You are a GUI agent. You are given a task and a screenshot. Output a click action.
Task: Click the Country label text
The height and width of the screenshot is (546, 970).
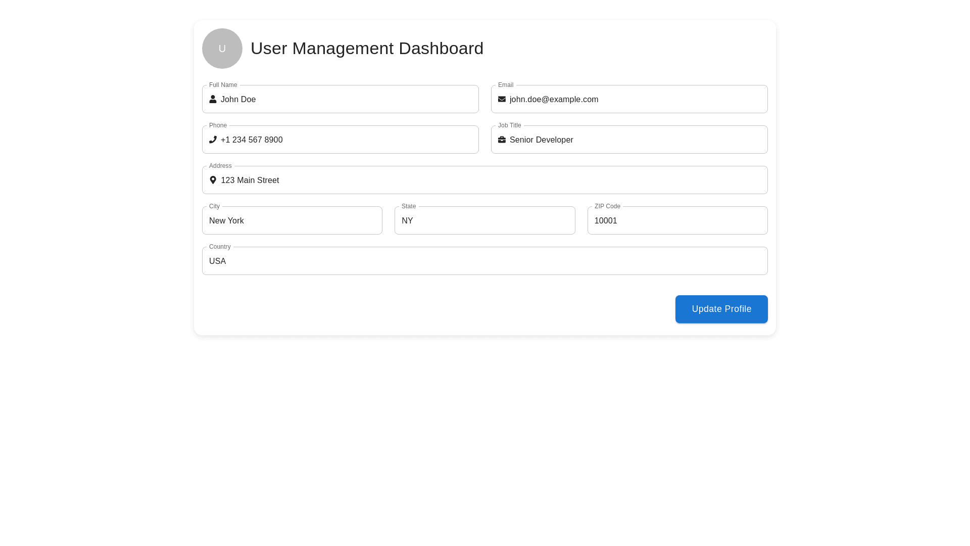click(220, 247)
